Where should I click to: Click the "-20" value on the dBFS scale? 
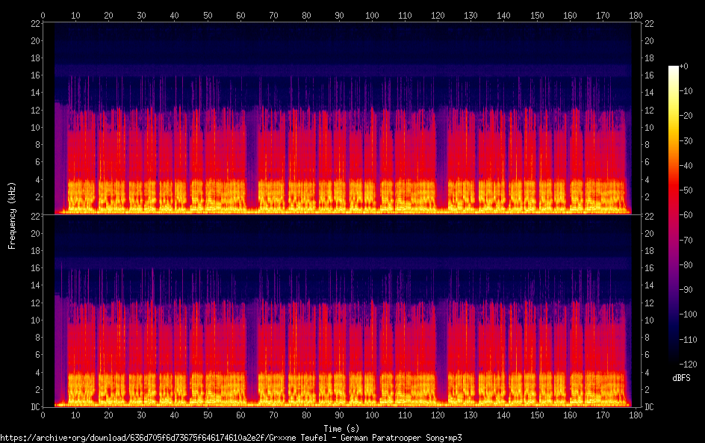coord(686,116)
